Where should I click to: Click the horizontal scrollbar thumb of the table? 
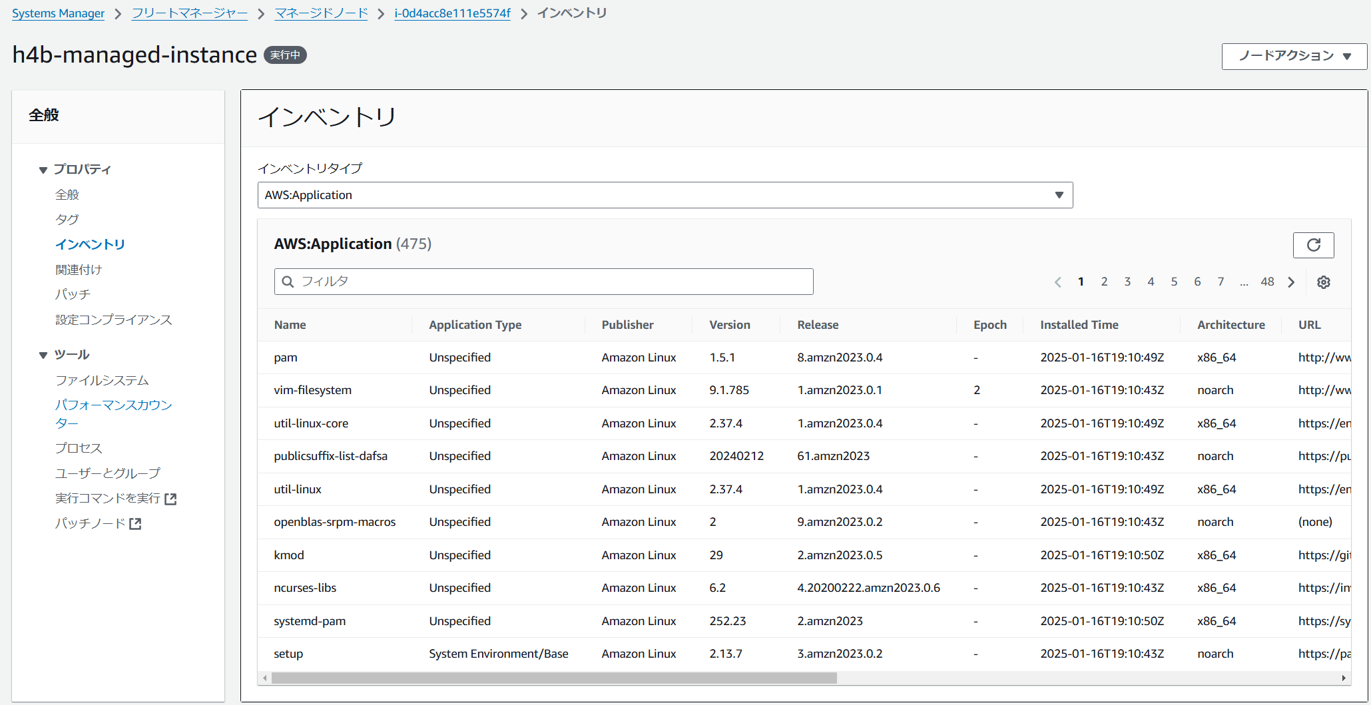(x=554, y=678)
